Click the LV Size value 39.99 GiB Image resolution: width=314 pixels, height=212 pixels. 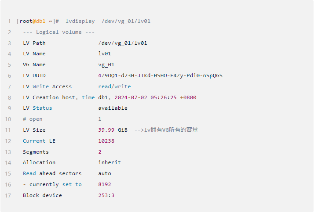[x=113, y=130]
